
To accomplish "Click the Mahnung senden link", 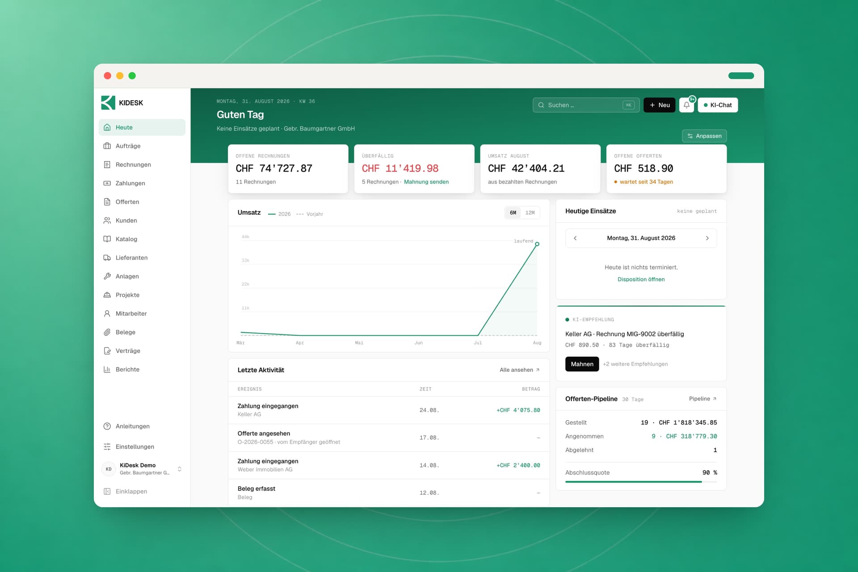I will click(426, 182).
